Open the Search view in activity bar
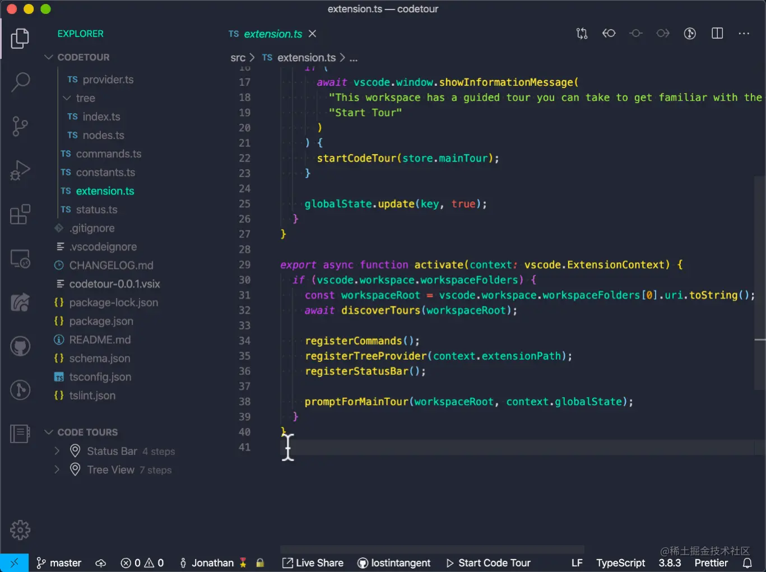 point(20,82)
